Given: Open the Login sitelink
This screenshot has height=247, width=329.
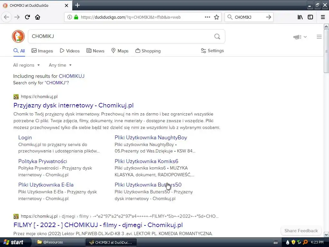Looking at the screenshot, I should point(25,137).
